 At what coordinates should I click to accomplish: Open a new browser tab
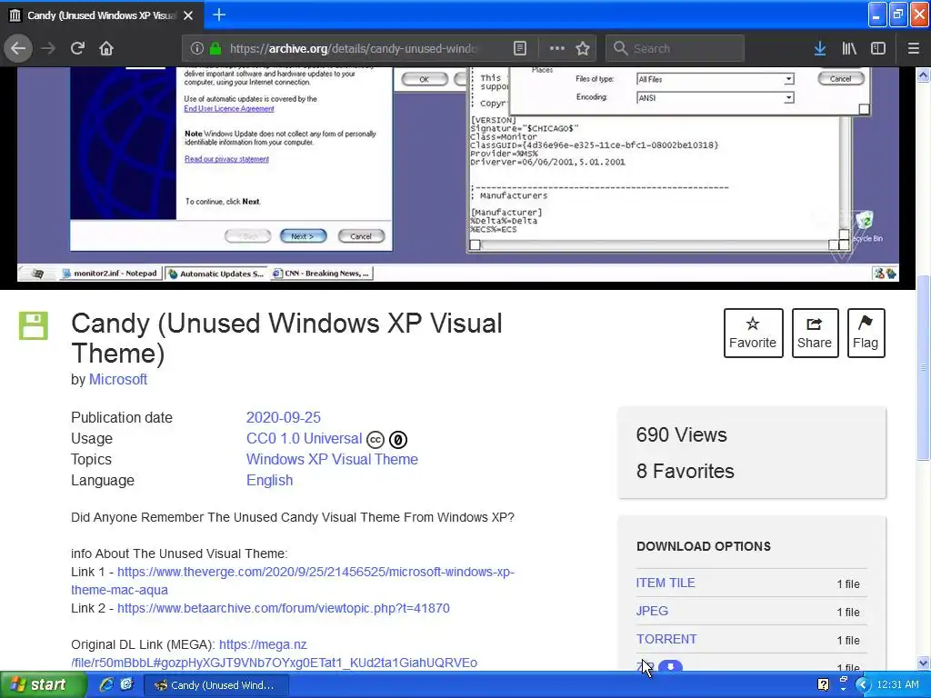pos(219,15)
